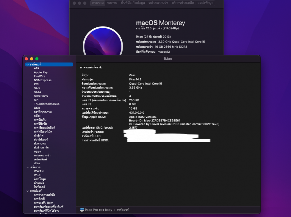
Task: Zoom the iMac System Information window
Action: pos(37,59)
